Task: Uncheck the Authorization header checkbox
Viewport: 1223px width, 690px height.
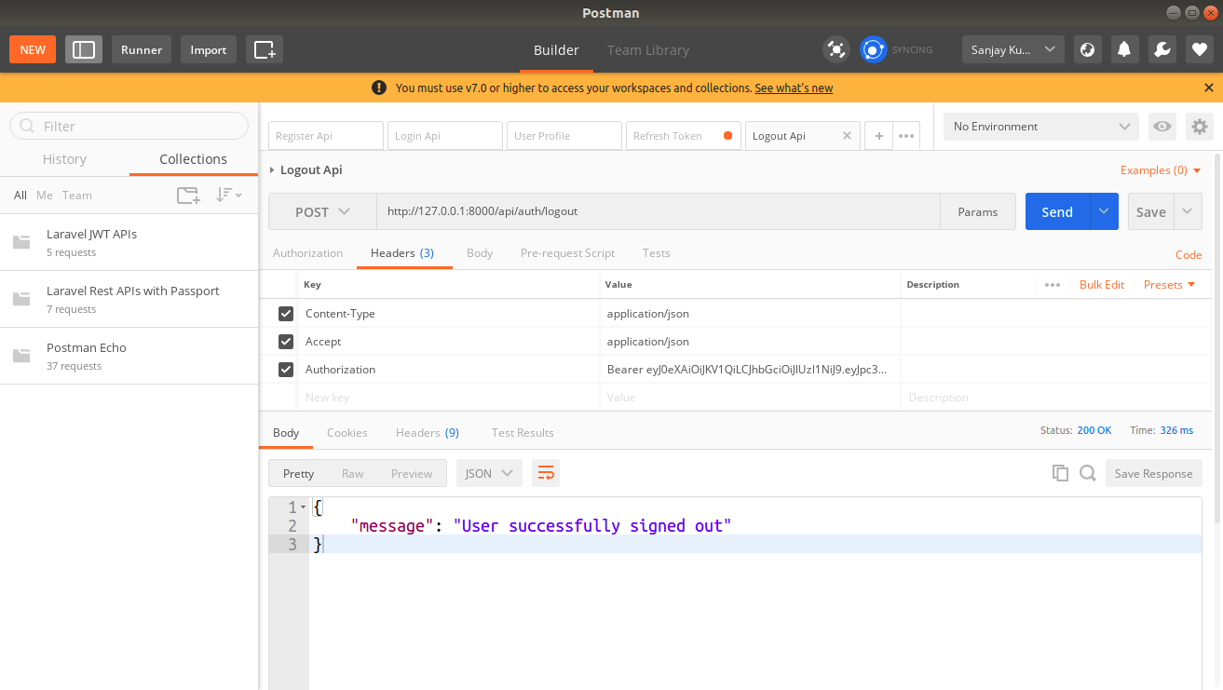Action: click(286, 370)
